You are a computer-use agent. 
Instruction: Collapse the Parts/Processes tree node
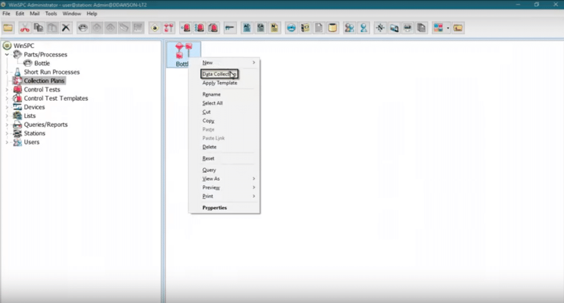(7, 55)
